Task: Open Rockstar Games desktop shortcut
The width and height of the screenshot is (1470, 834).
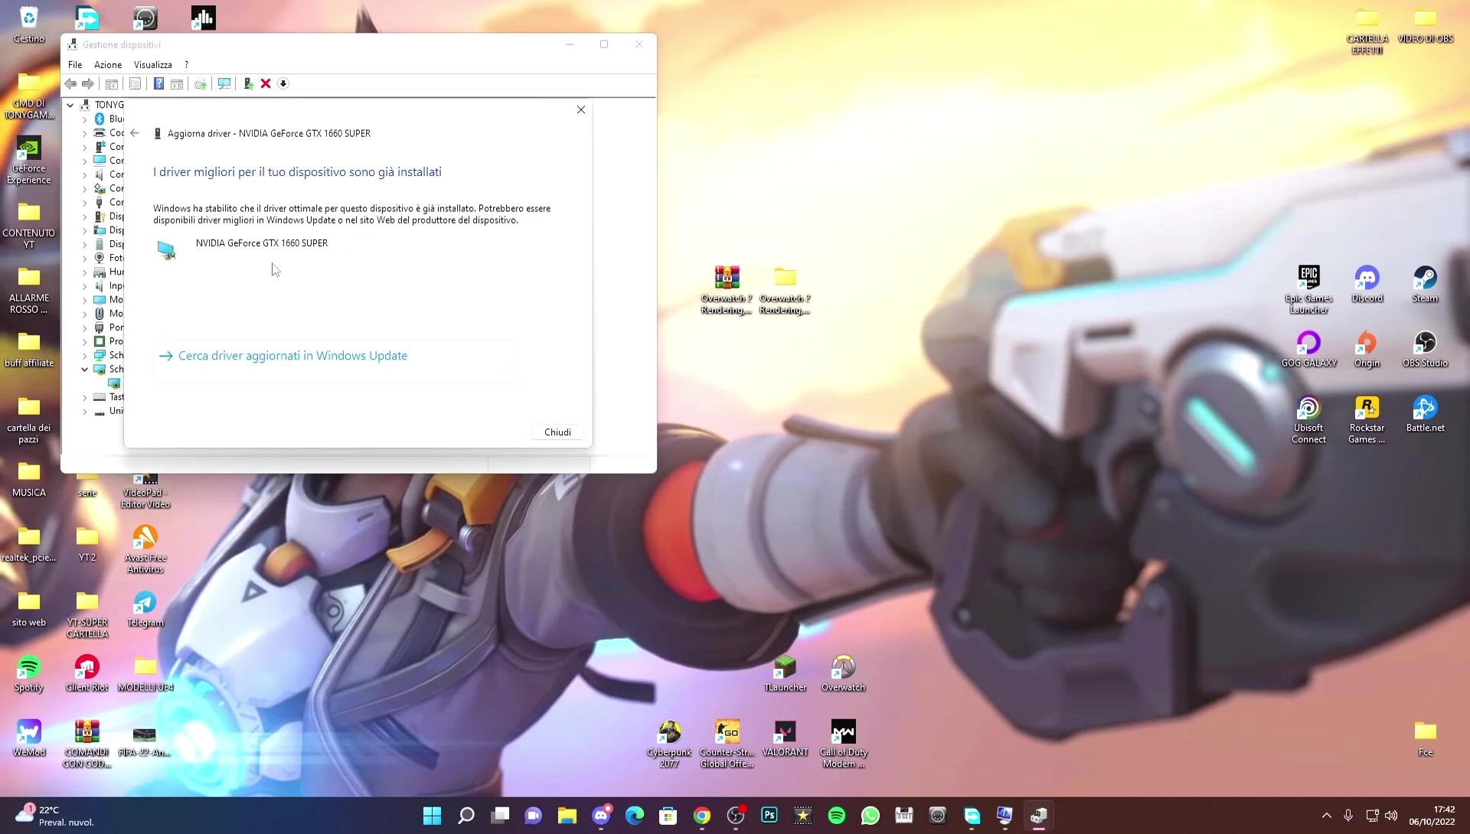Action: [x=1367, y=419]
